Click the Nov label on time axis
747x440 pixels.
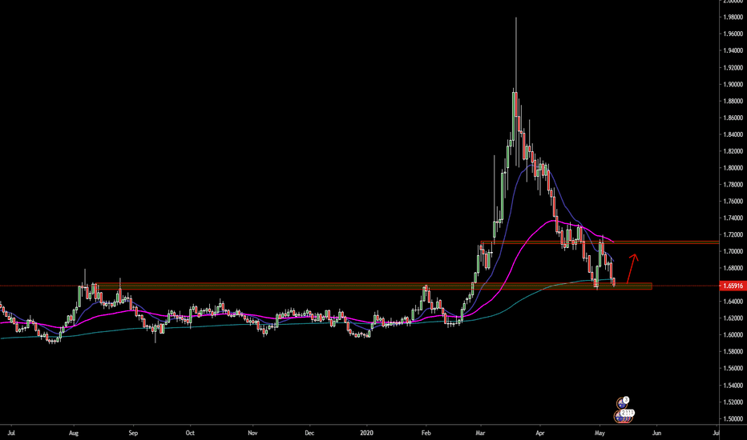[x=252, y=433]
